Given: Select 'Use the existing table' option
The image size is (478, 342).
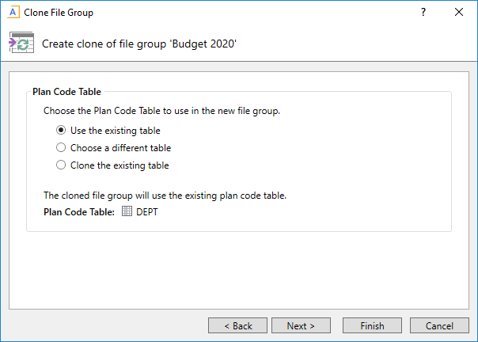Looking at the screenshot, I should [61, 131].
